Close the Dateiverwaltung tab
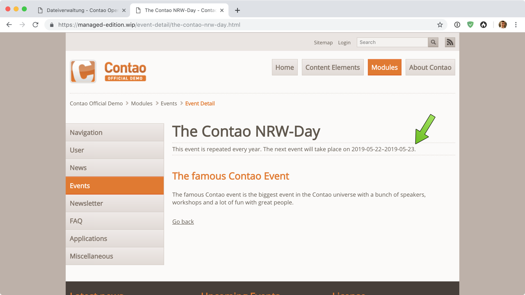 [124, 10]
